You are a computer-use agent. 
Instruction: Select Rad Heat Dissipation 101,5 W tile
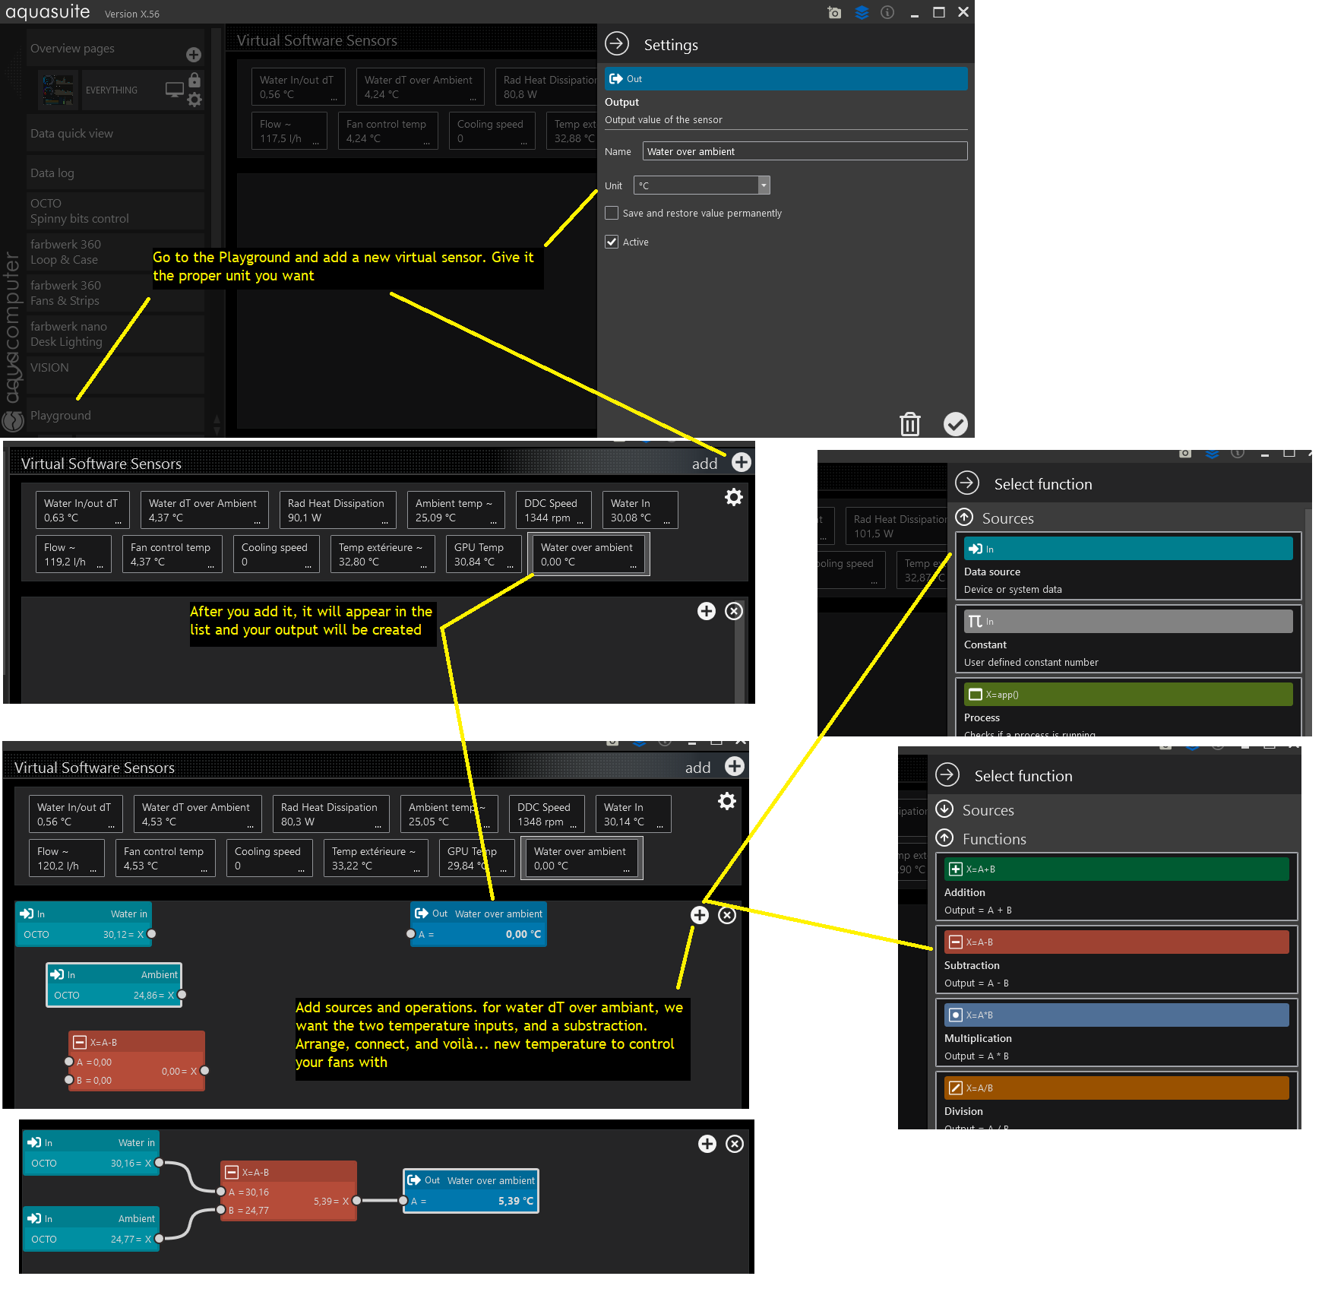click(897, 526)
